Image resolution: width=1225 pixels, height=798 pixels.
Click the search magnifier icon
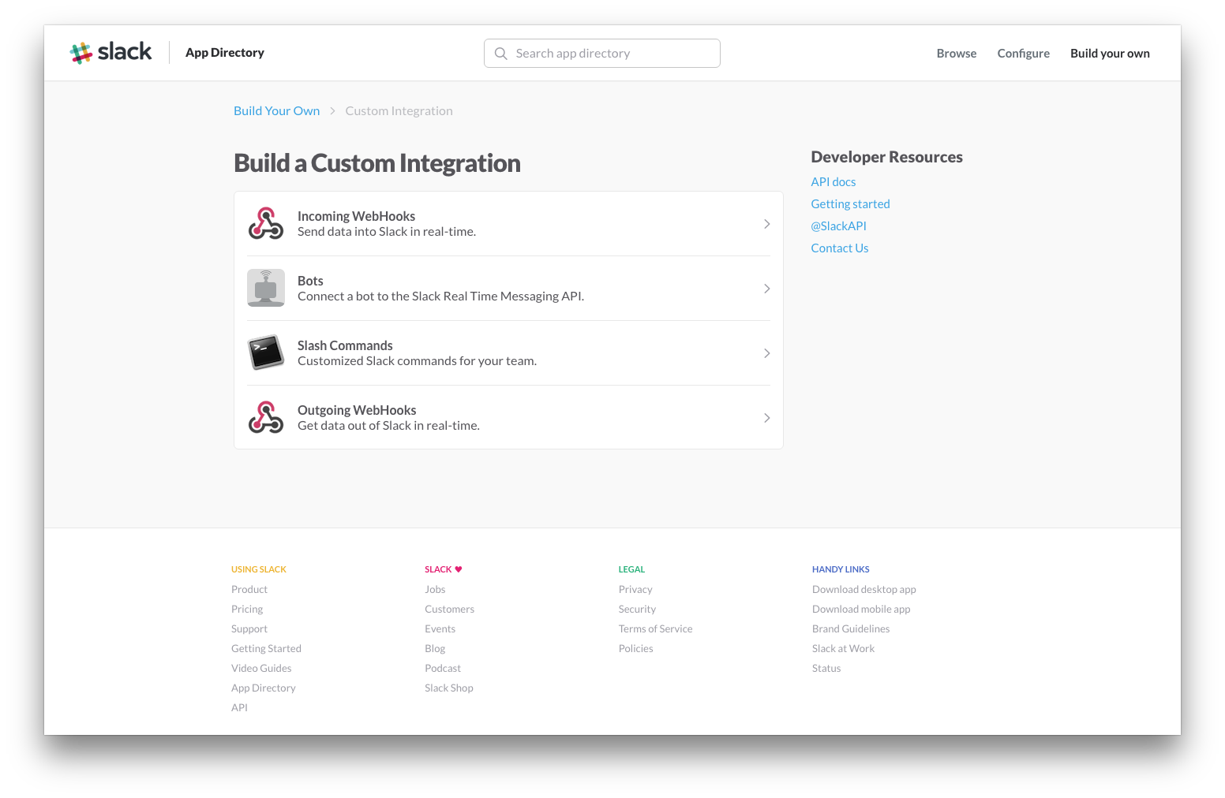500,54
